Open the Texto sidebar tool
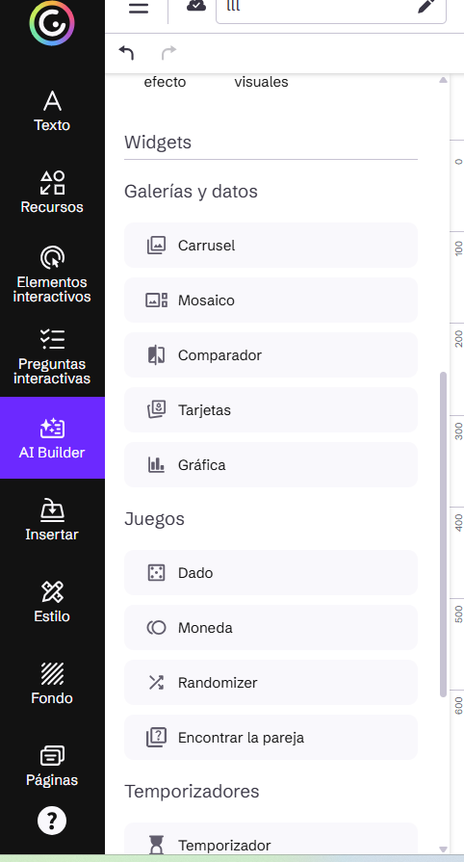This screenshot has width=464, height=862. tap(52, 111)
